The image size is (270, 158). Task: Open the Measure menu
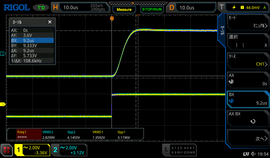point(124,9)
